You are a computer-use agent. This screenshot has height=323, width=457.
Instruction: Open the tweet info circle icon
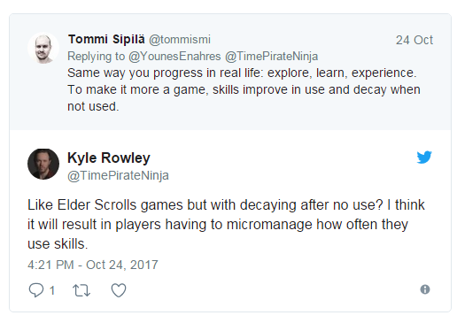point(425,289)
